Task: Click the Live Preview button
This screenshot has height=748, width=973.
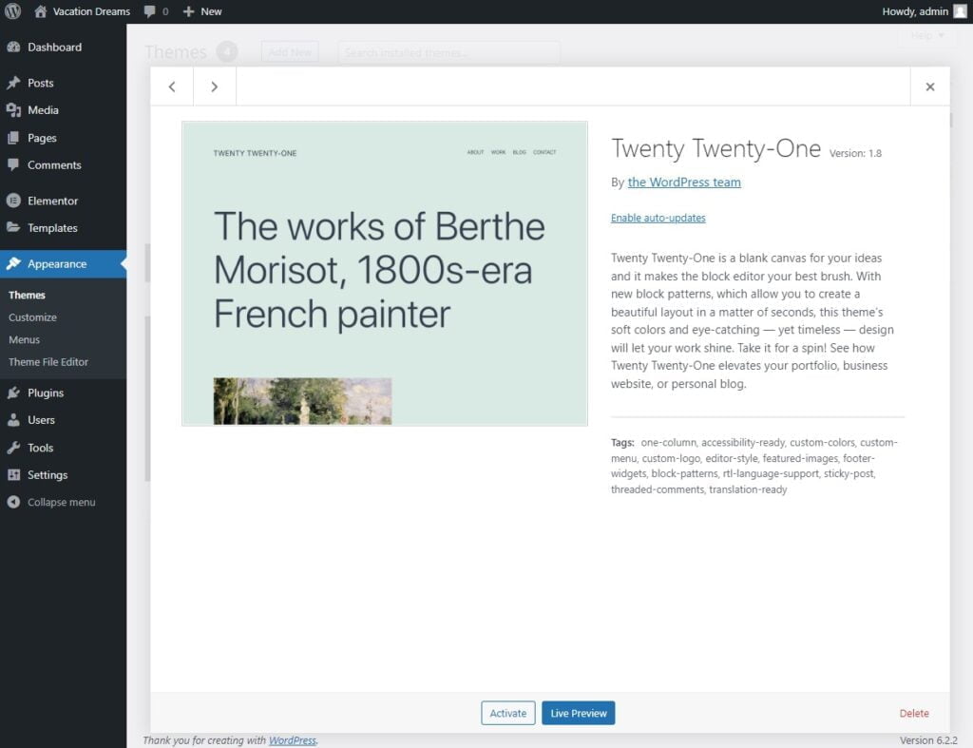Action: 578,713
